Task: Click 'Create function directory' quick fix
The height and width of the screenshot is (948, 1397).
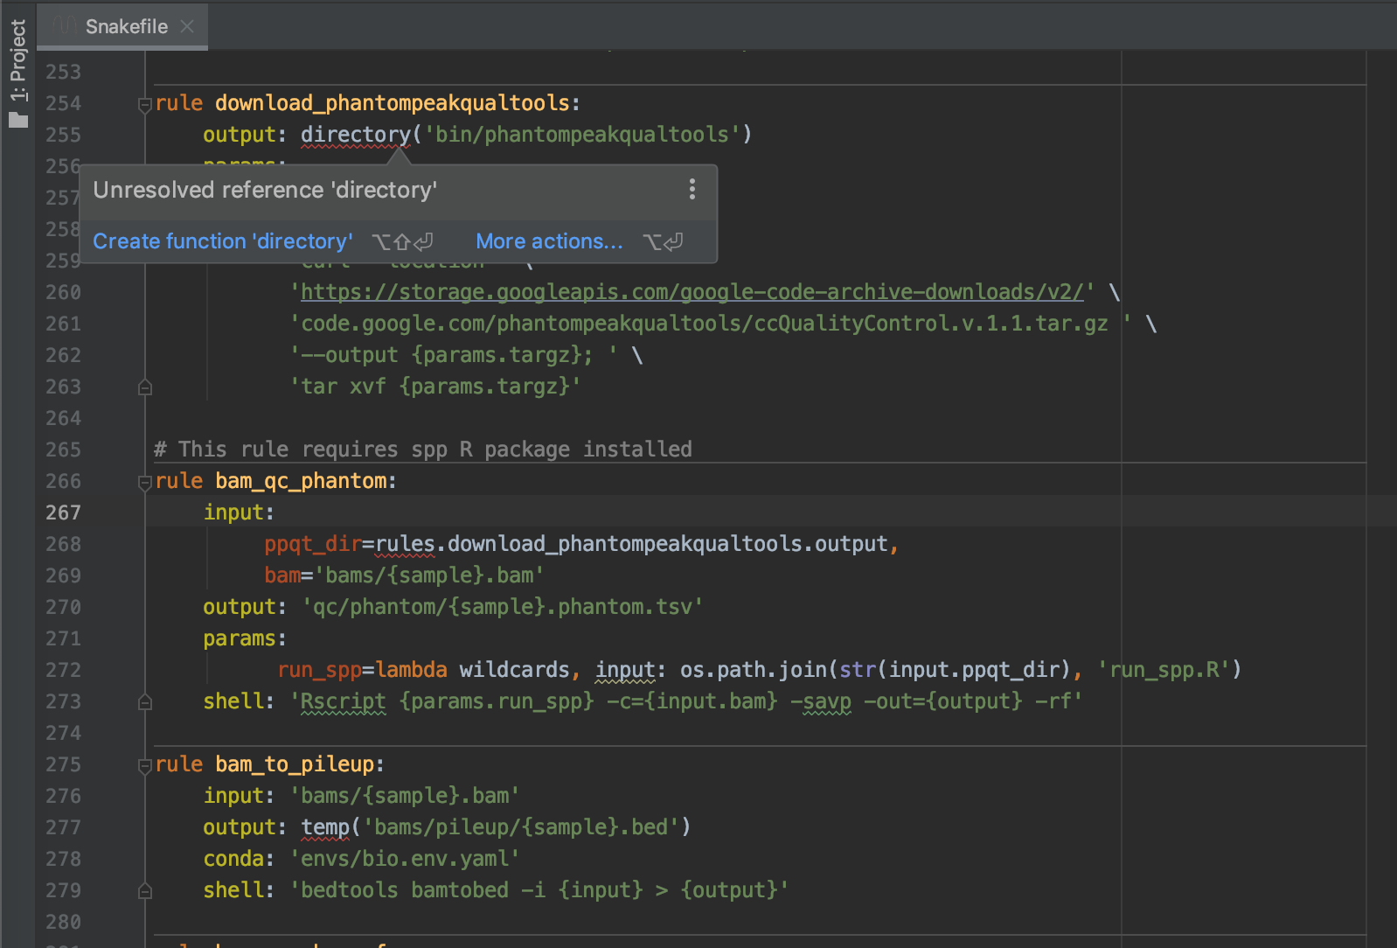Action: [x=223, y=241]
